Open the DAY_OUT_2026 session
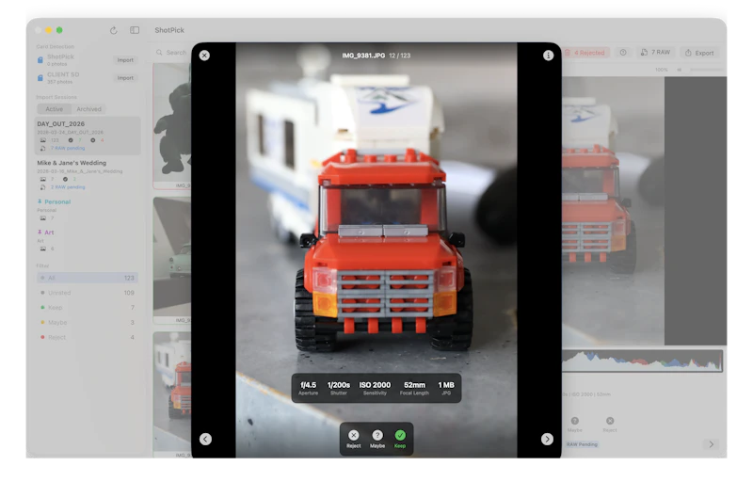Screen dimensions: 753x498 pos(88,136)
